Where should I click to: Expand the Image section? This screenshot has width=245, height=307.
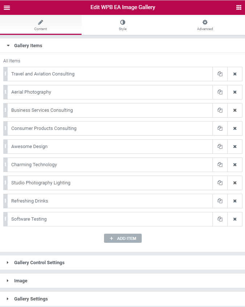tap(122, 281)
